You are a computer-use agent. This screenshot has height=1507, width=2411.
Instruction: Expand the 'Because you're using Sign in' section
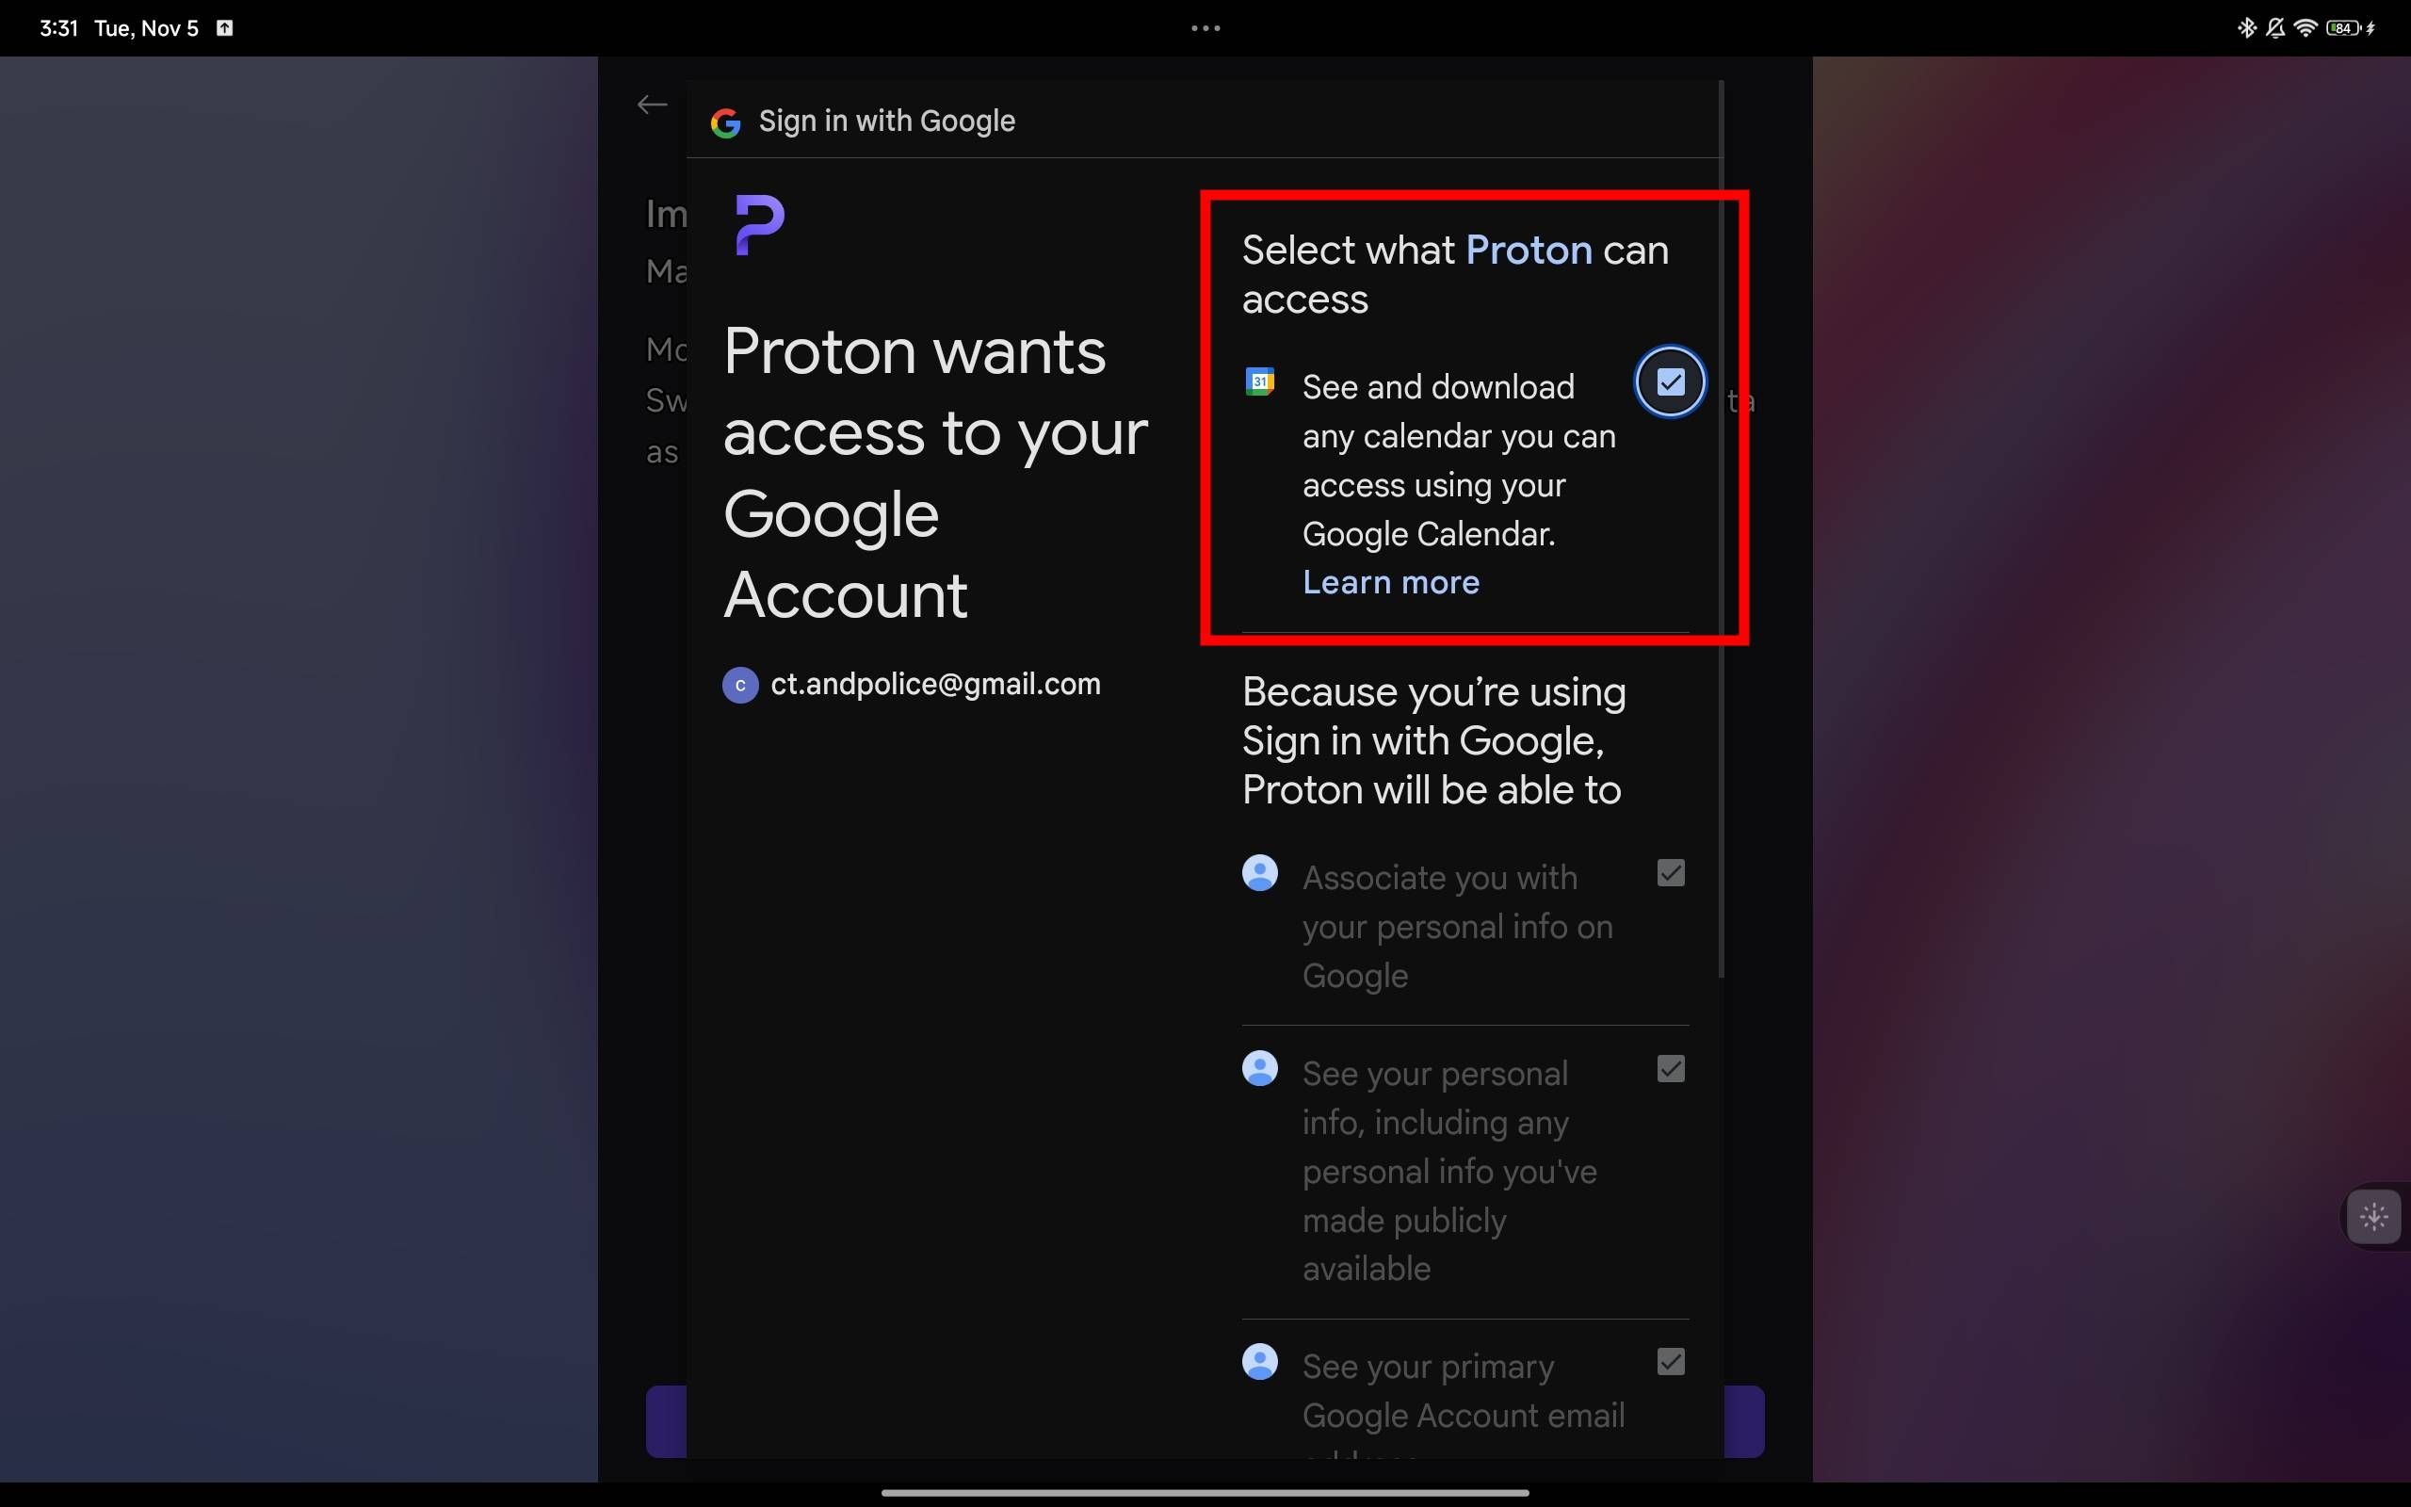(1435, 739)
